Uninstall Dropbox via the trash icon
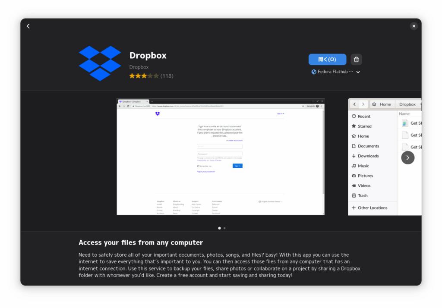 [356, 60]
